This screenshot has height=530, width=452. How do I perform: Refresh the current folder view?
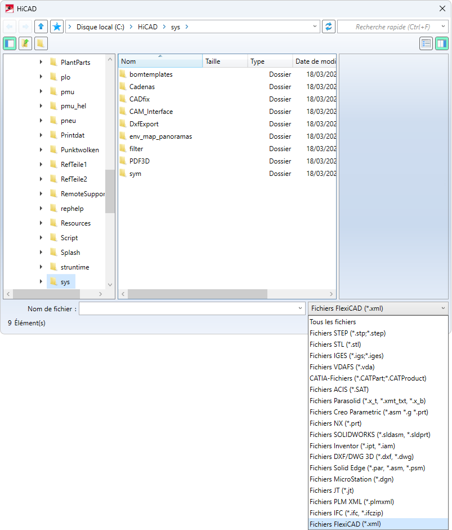329,26
